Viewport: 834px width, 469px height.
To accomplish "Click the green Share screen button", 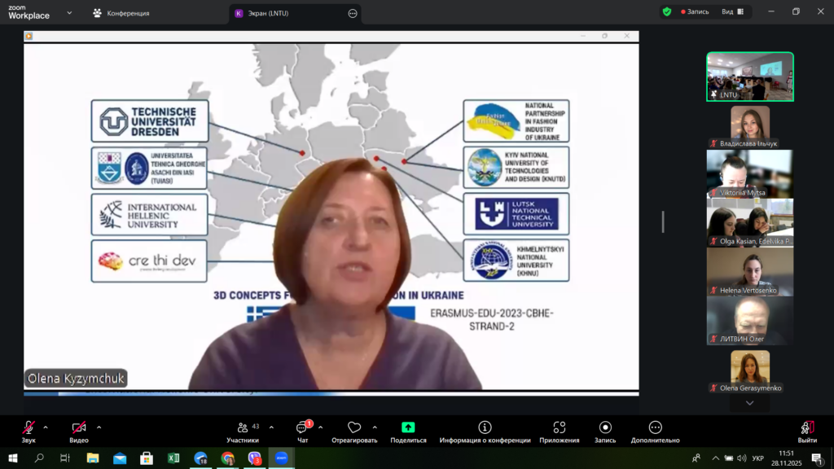I will (408, 428).
